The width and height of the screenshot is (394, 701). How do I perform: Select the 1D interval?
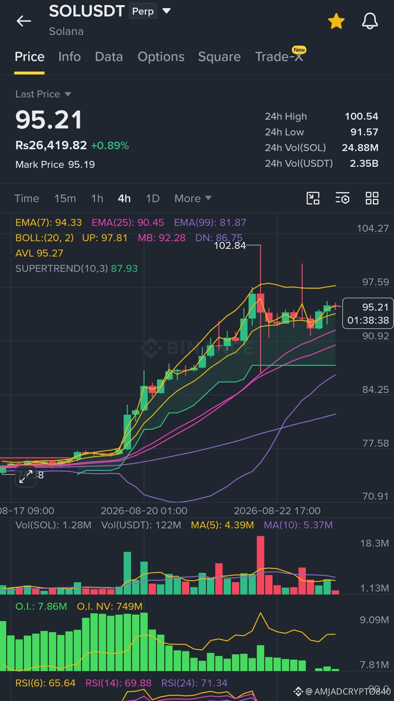152,199
